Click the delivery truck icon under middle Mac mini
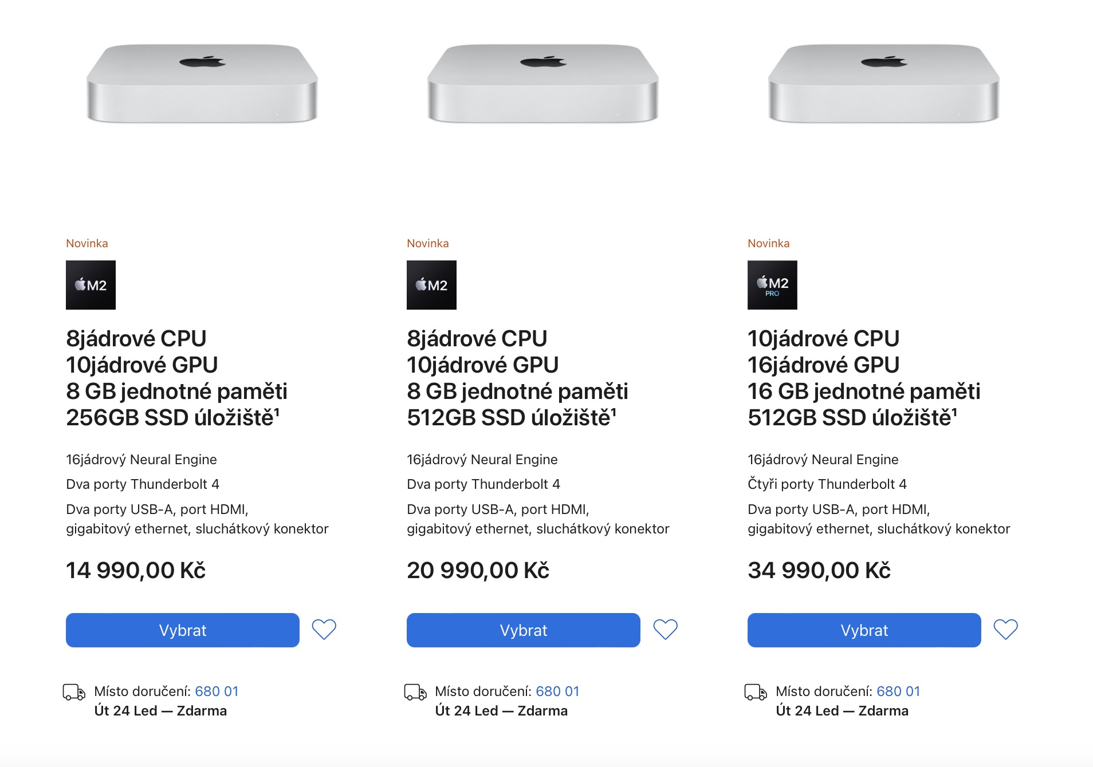This screenshot has width=1093, height=767. pyautogui.click(x=414, y=691)
